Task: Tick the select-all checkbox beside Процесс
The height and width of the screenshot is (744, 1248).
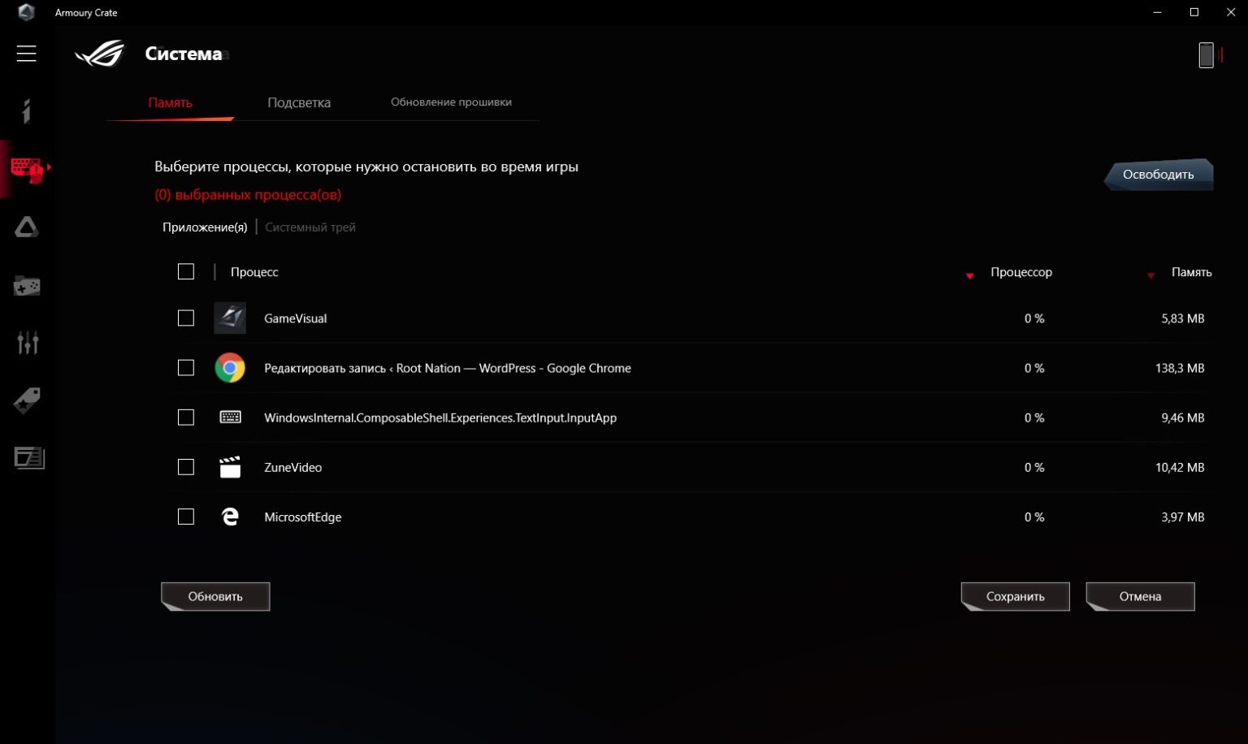Action: coord(186,271)
